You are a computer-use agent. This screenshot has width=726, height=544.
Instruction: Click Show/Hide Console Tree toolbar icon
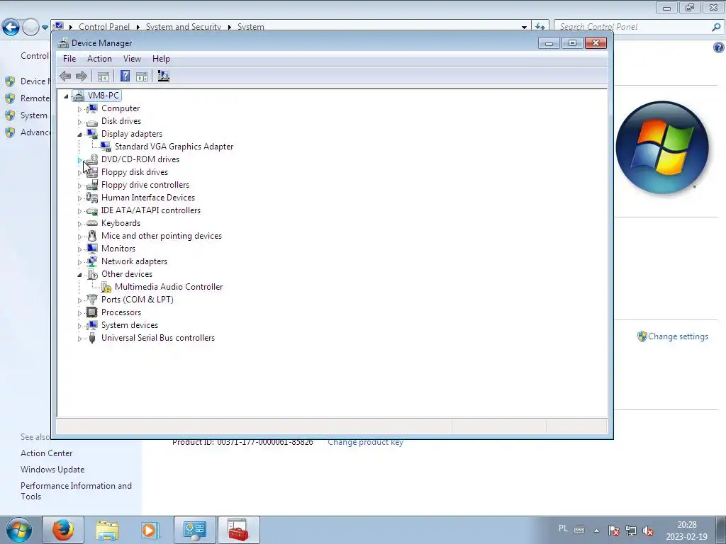tap(104, 76)
